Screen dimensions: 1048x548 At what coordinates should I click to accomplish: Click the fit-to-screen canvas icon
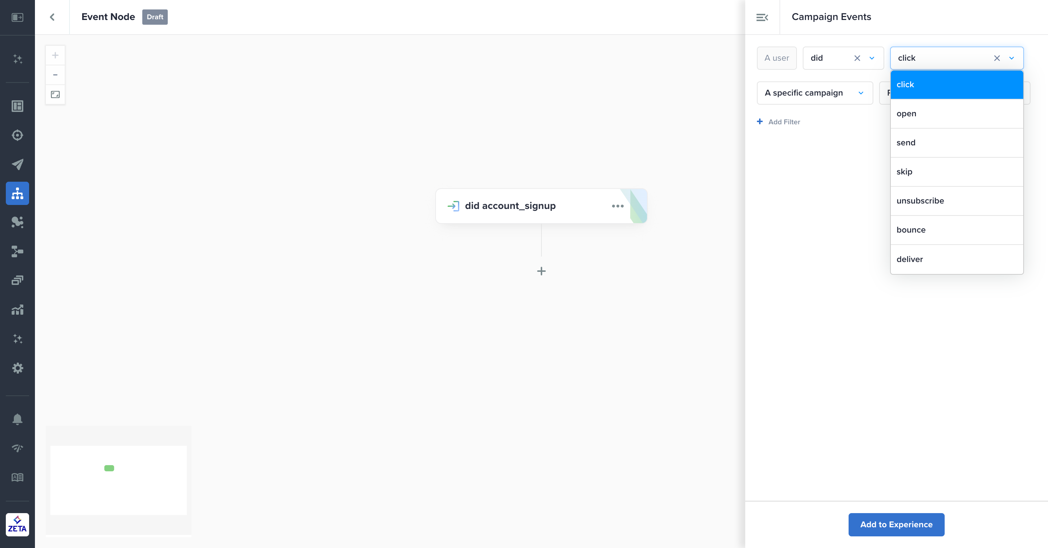coord(55,94)
